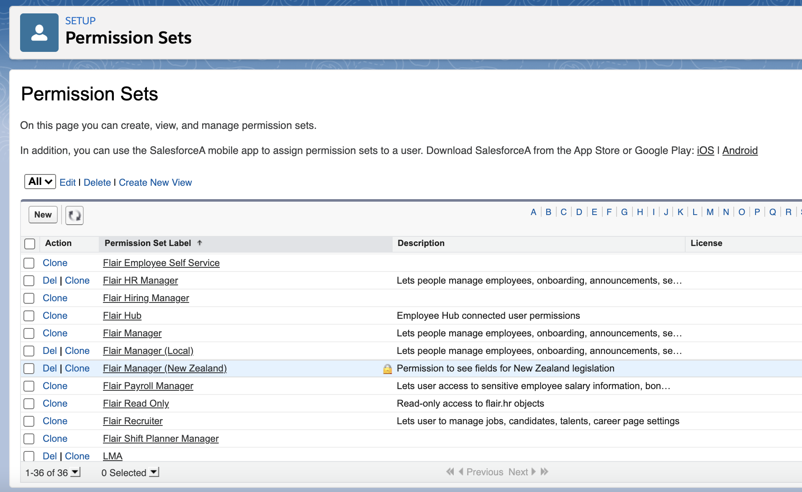Screen dimensions: 802x492
Task: Filter list by letter M
Action: [x=710, y=212]
